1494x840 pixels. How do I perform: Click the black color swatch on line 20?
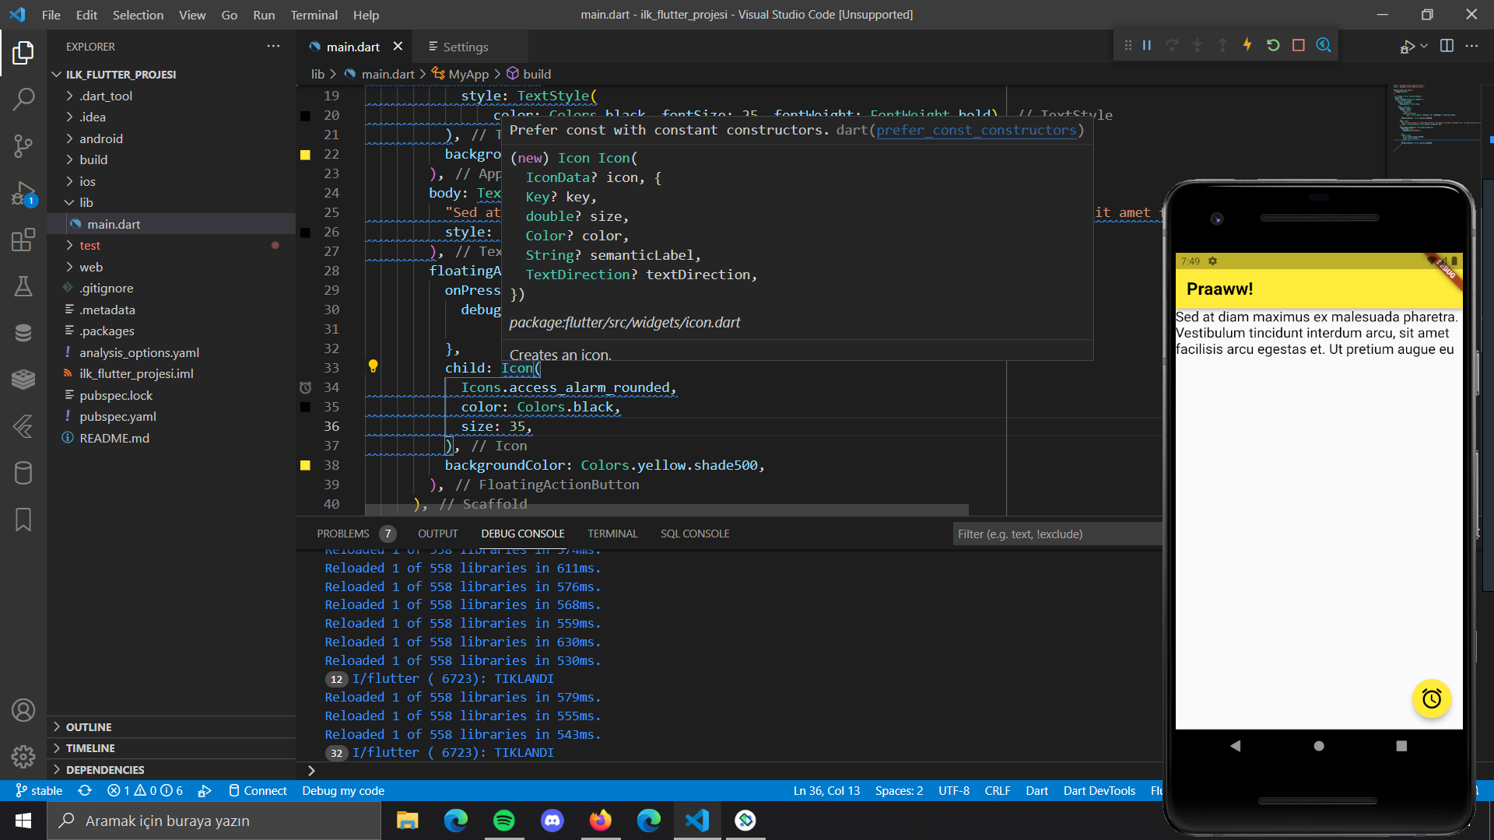pos(305,116)
